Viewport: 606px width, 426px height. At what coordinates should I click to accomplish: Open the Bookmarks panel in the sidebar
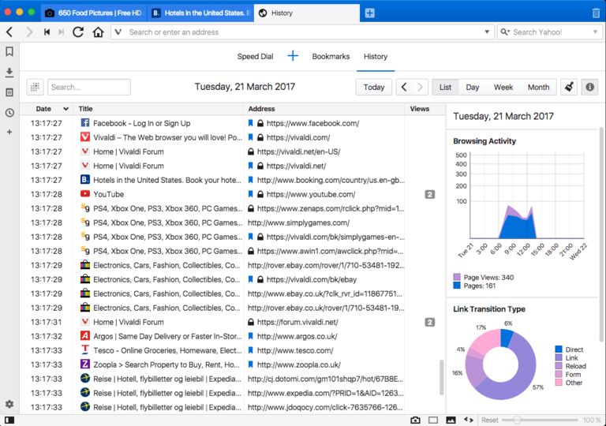point(9,52)
